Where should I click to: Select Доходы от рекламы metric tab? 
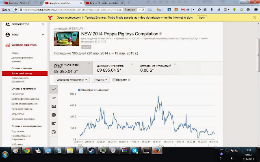pos(115,68)
